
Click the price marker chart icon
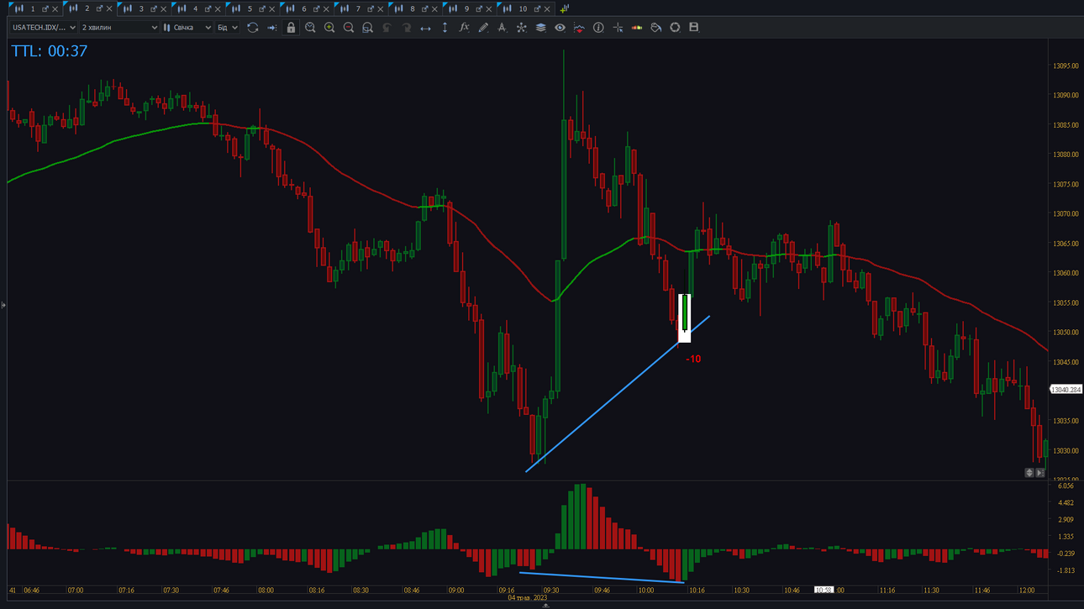tap(579, 28)
